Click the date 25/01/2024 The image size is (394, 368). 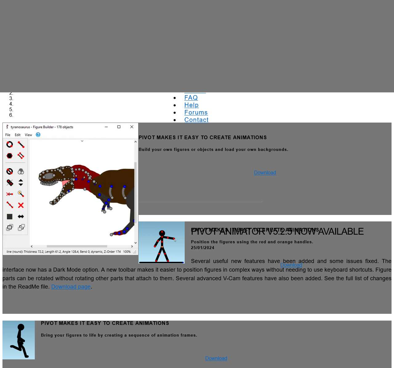click(203, 248)
